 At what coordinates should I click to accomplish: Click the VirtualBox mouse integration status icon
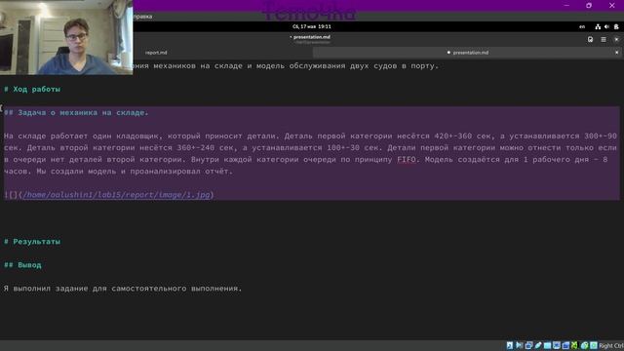click(x=584, y=345)
